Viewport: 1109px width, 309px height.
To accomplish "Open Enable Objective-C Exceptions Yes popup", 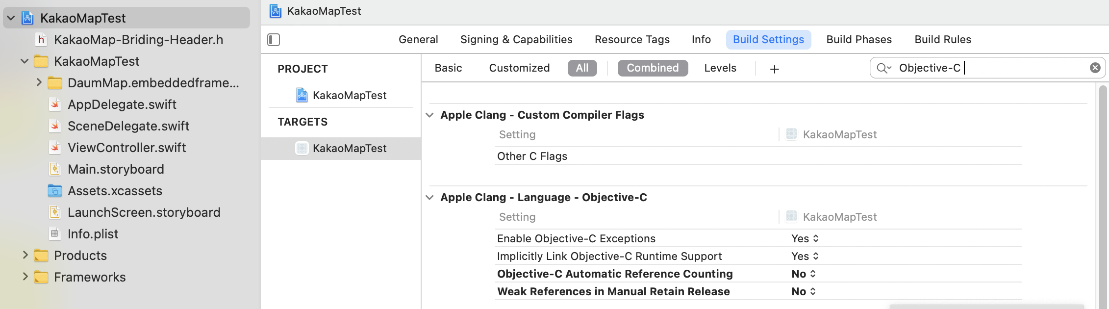I will coord(805,238).
